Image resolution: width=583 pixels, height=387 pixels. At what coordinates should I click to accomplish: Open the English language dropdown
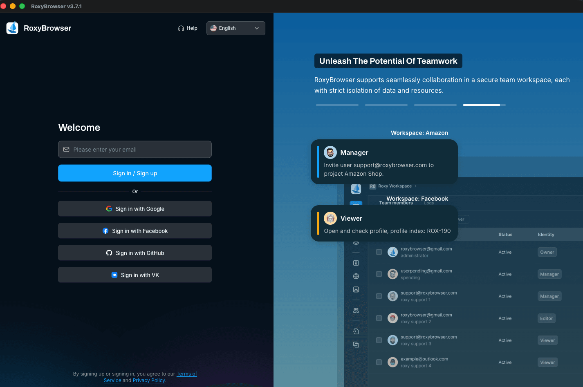tap(235, 28)
